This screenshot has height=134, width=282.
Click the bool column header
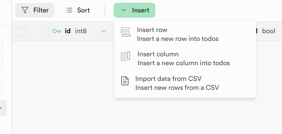[268, 31]
